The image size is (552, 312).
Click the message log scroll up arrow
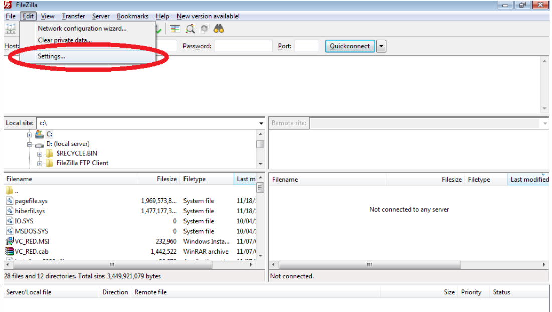coord(544,61)
